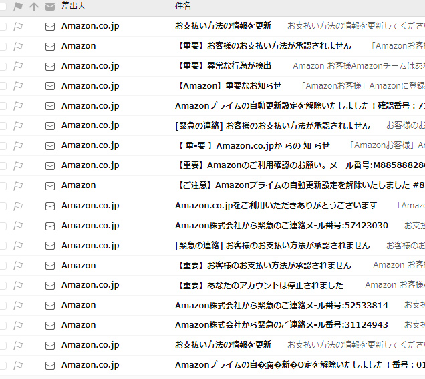This screenshot has width=425, height=379.
Task: Toggle envelope icon of 異常な行為が検出 email
Action: pyautogui.click(x=50, y=66)
